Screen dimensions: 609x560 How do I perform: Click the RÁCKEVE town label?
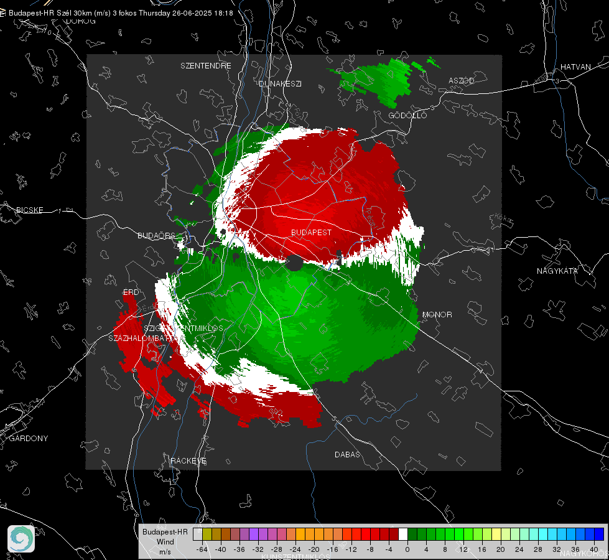pyautogui.click(x=188, y=460)
